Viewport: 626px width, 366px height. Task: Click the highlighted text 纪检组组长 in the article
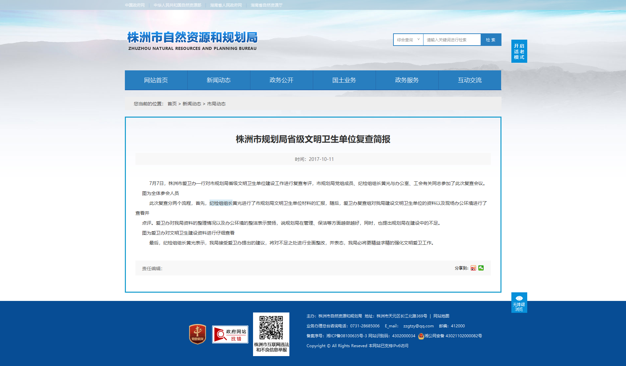click(221, 203)
